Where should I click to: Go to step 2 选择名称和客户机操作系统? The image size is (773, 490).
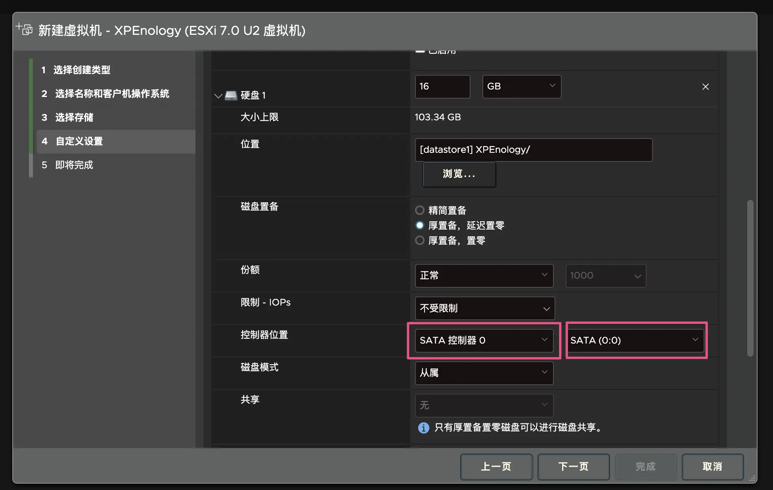tap(112, 94)
